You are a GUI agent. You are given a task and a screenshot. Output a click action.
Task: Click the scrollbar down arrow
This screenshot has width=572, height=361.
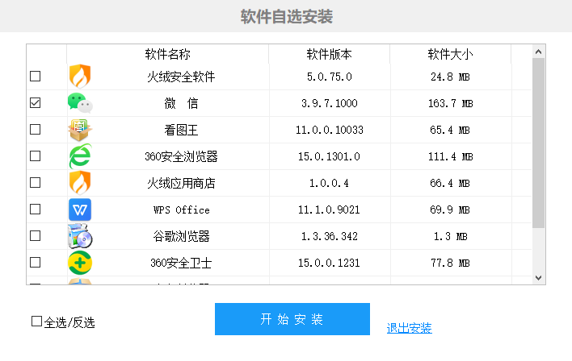[x=538, y=278]
